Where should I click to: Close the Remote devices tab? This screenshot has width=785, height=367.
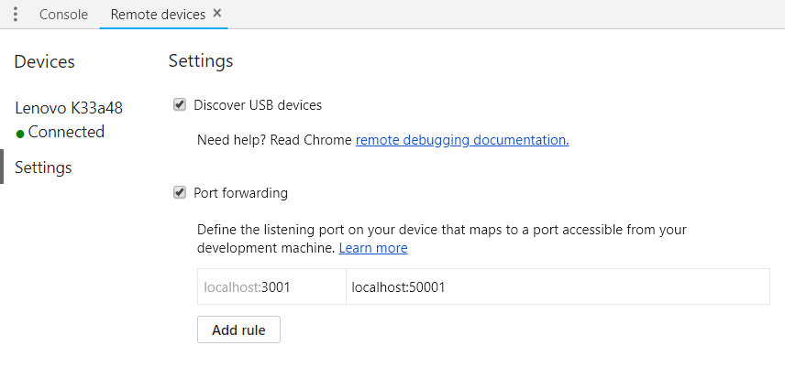pyautogui.click(x=216, y=14)
